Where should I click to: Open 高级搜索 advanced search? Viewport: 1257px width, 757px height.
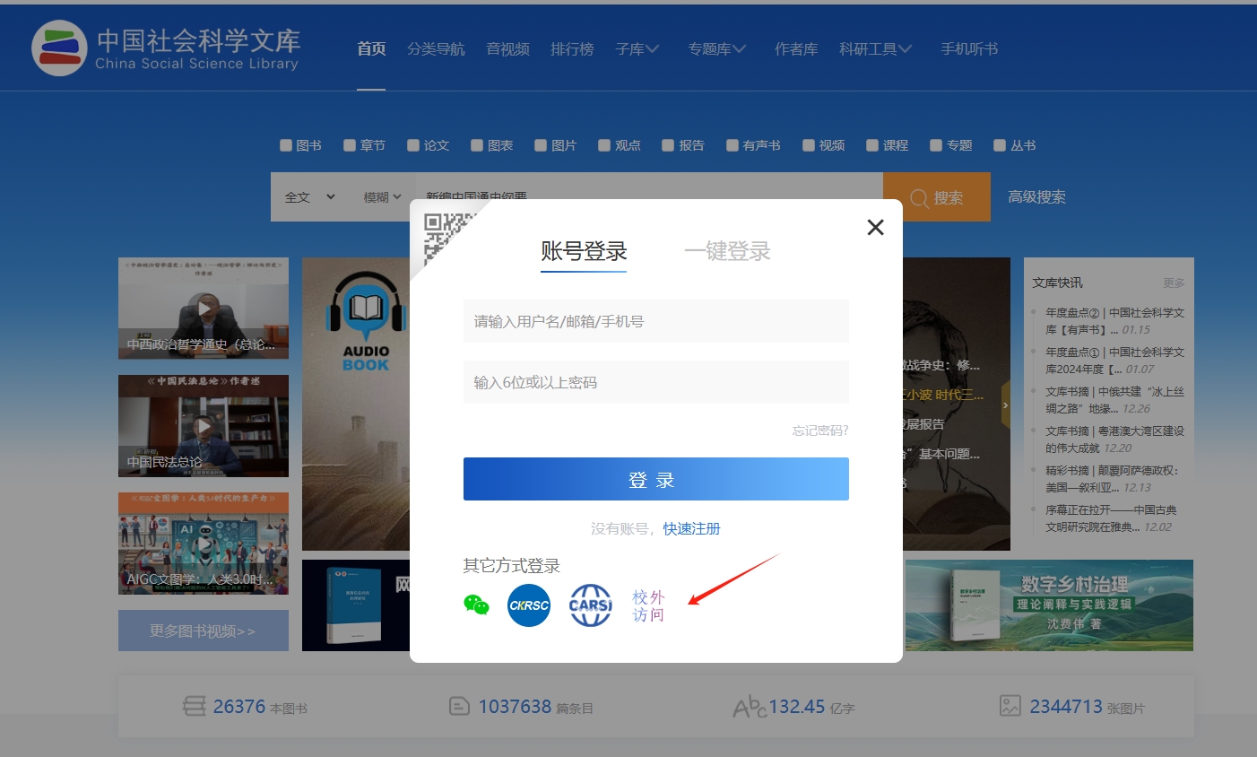coord(1036,197)
